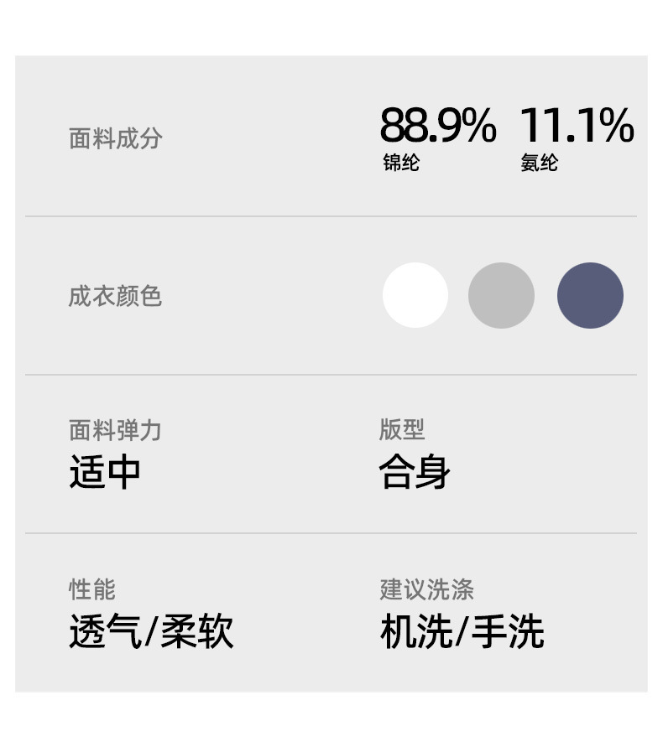Click the divider line beneath 面料成分 row
The height and width of the screenshot is (747, 663).
click(331, 216)
